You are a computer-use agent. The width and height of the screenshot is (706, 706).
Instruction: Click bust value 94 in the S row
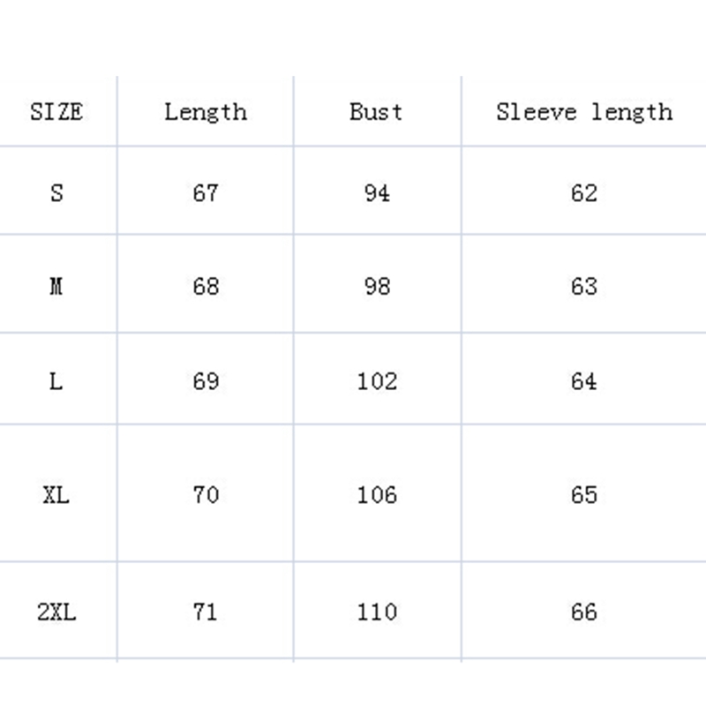[x=376, y=192]
